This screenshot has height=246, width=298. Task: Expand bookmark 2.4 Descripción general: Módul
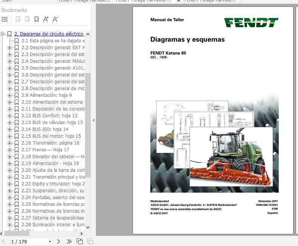click(9, 61)
